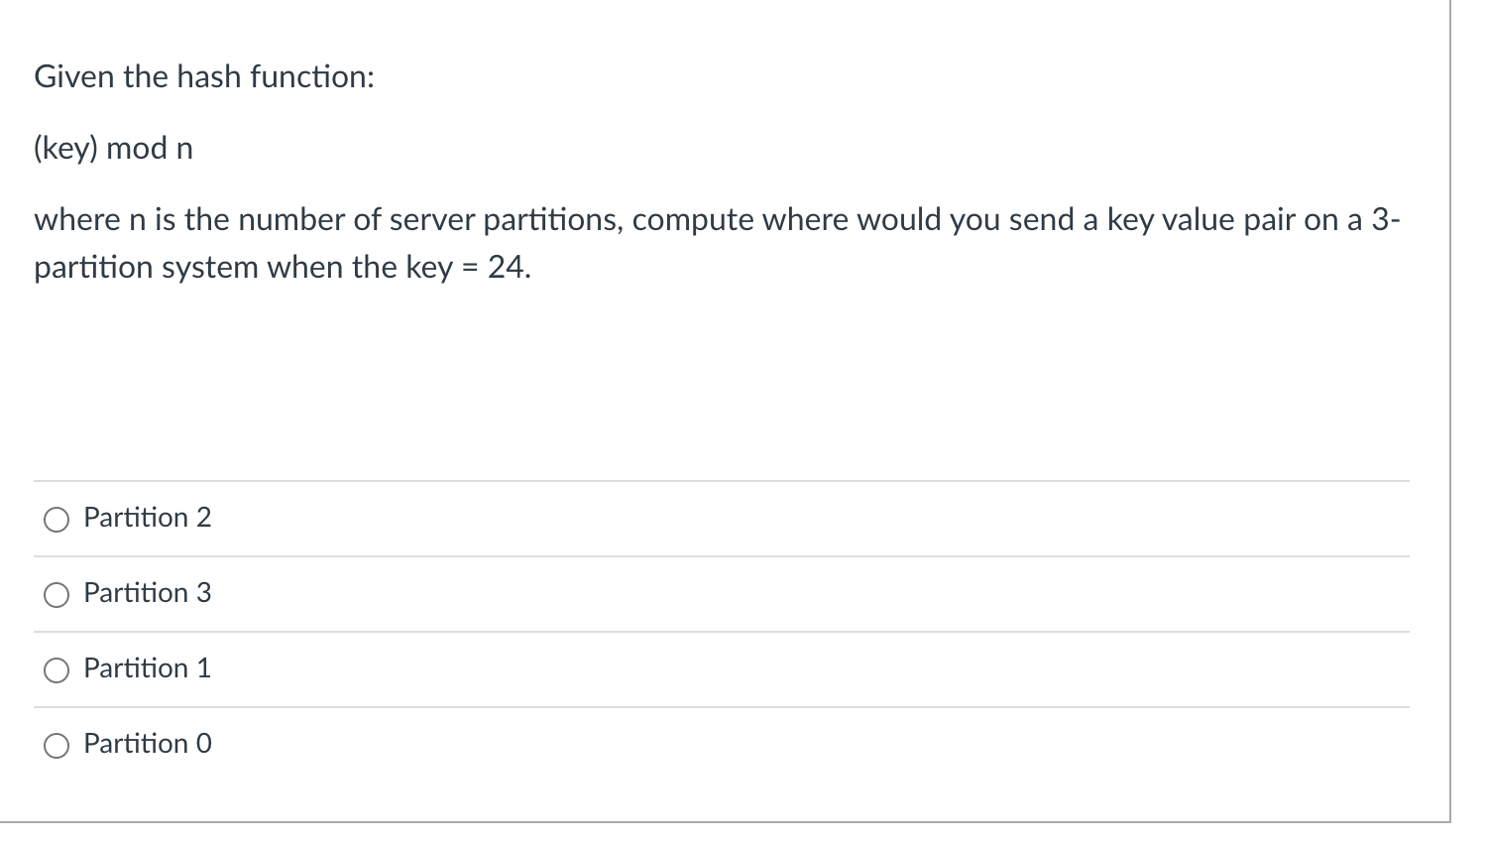Screen dimensions: 1487x845
Task: Click the digit '0' in Partition 0
Action: click(203, 744)
